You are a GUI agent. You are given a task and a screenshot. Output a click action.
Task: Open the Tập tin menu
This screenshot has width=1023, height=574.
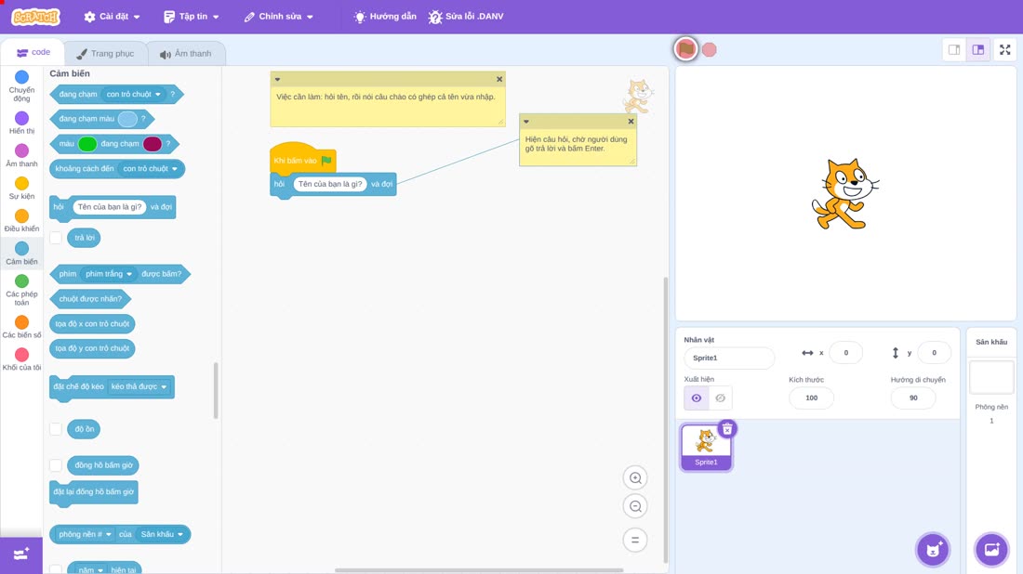[x=192, y=17]
